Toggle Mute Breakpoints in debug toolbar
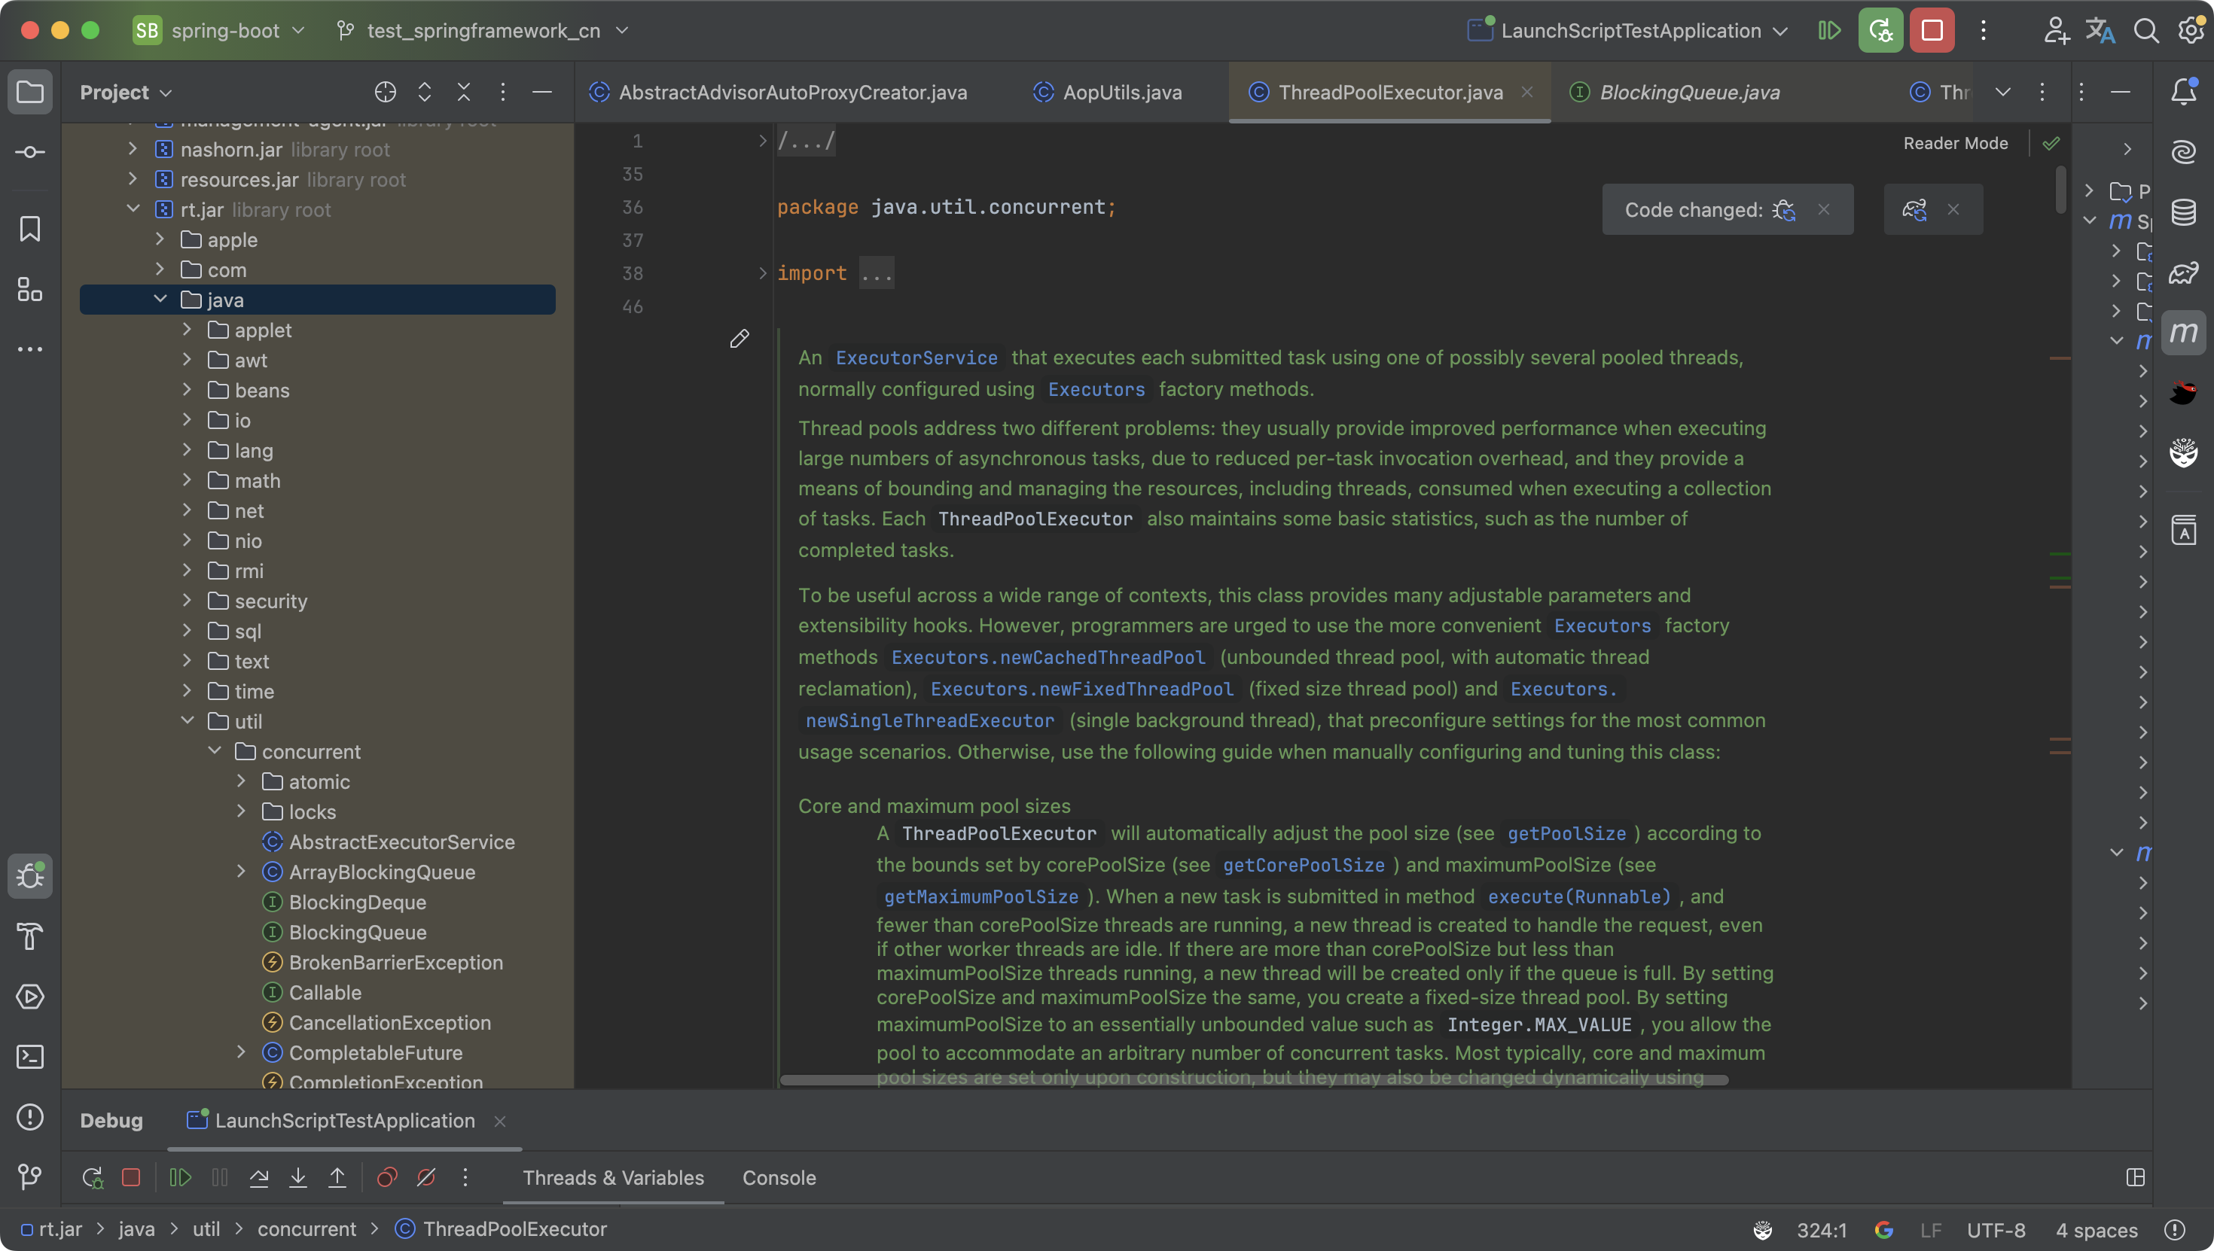This screenshot has height=1251, width=2214. (426, 1178)
